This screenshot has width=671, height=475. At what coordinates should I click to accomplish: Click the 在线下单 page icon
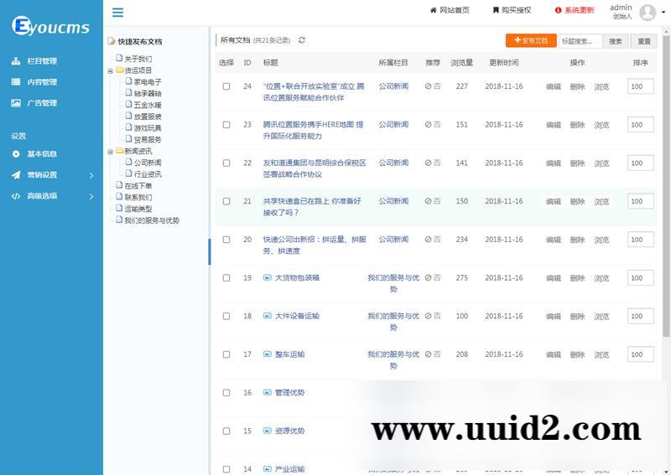119,185
